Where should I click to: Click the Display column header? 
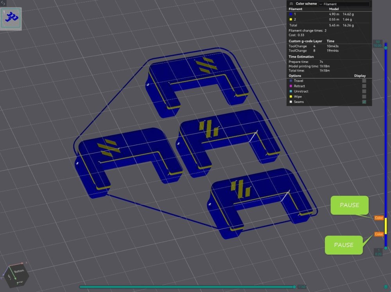coord(360,76)
